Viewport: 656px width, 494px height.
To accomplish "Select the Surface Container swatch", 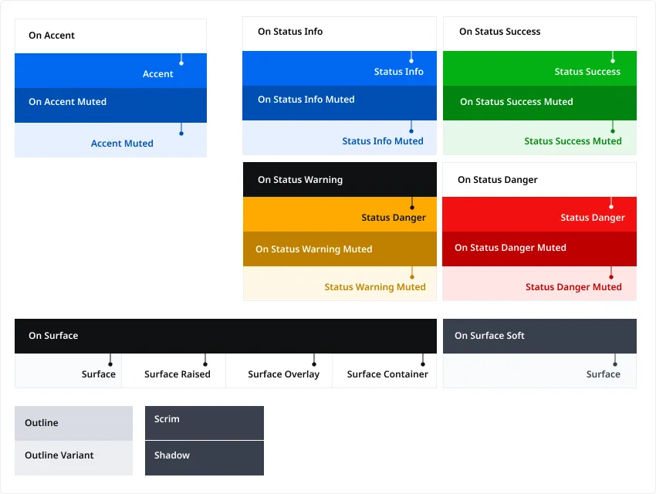I will 386,374.
